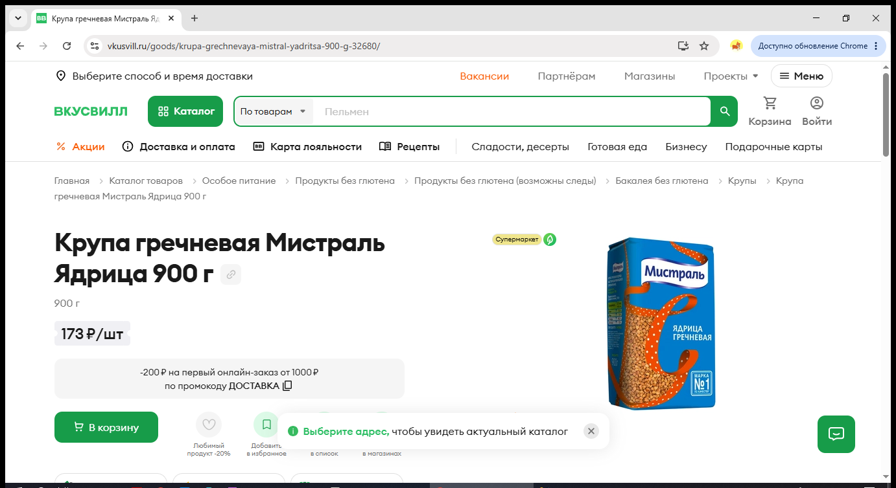Open the Бакалея без глютена breadcrumb
The width and height of the screenshot is (896, 488).
pyautogui.click(x=662, y=181)
